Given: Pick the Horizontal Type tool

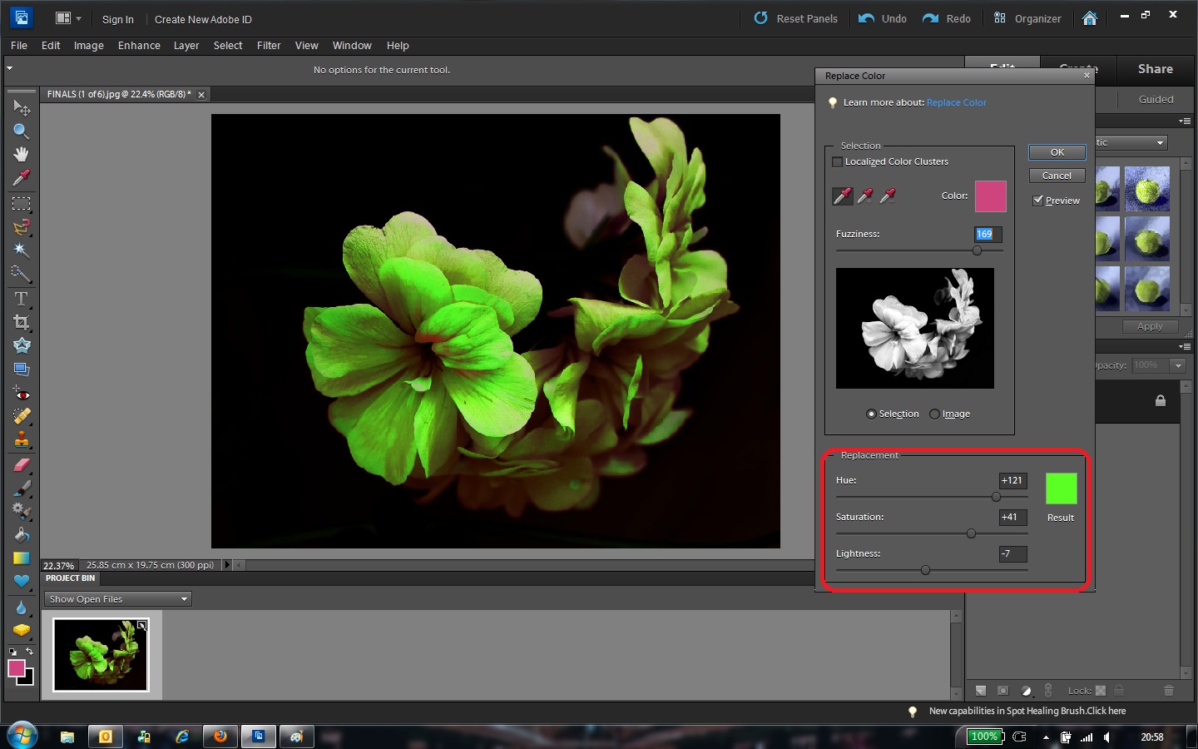Looking at the screenshot, I should pos(22,299).
